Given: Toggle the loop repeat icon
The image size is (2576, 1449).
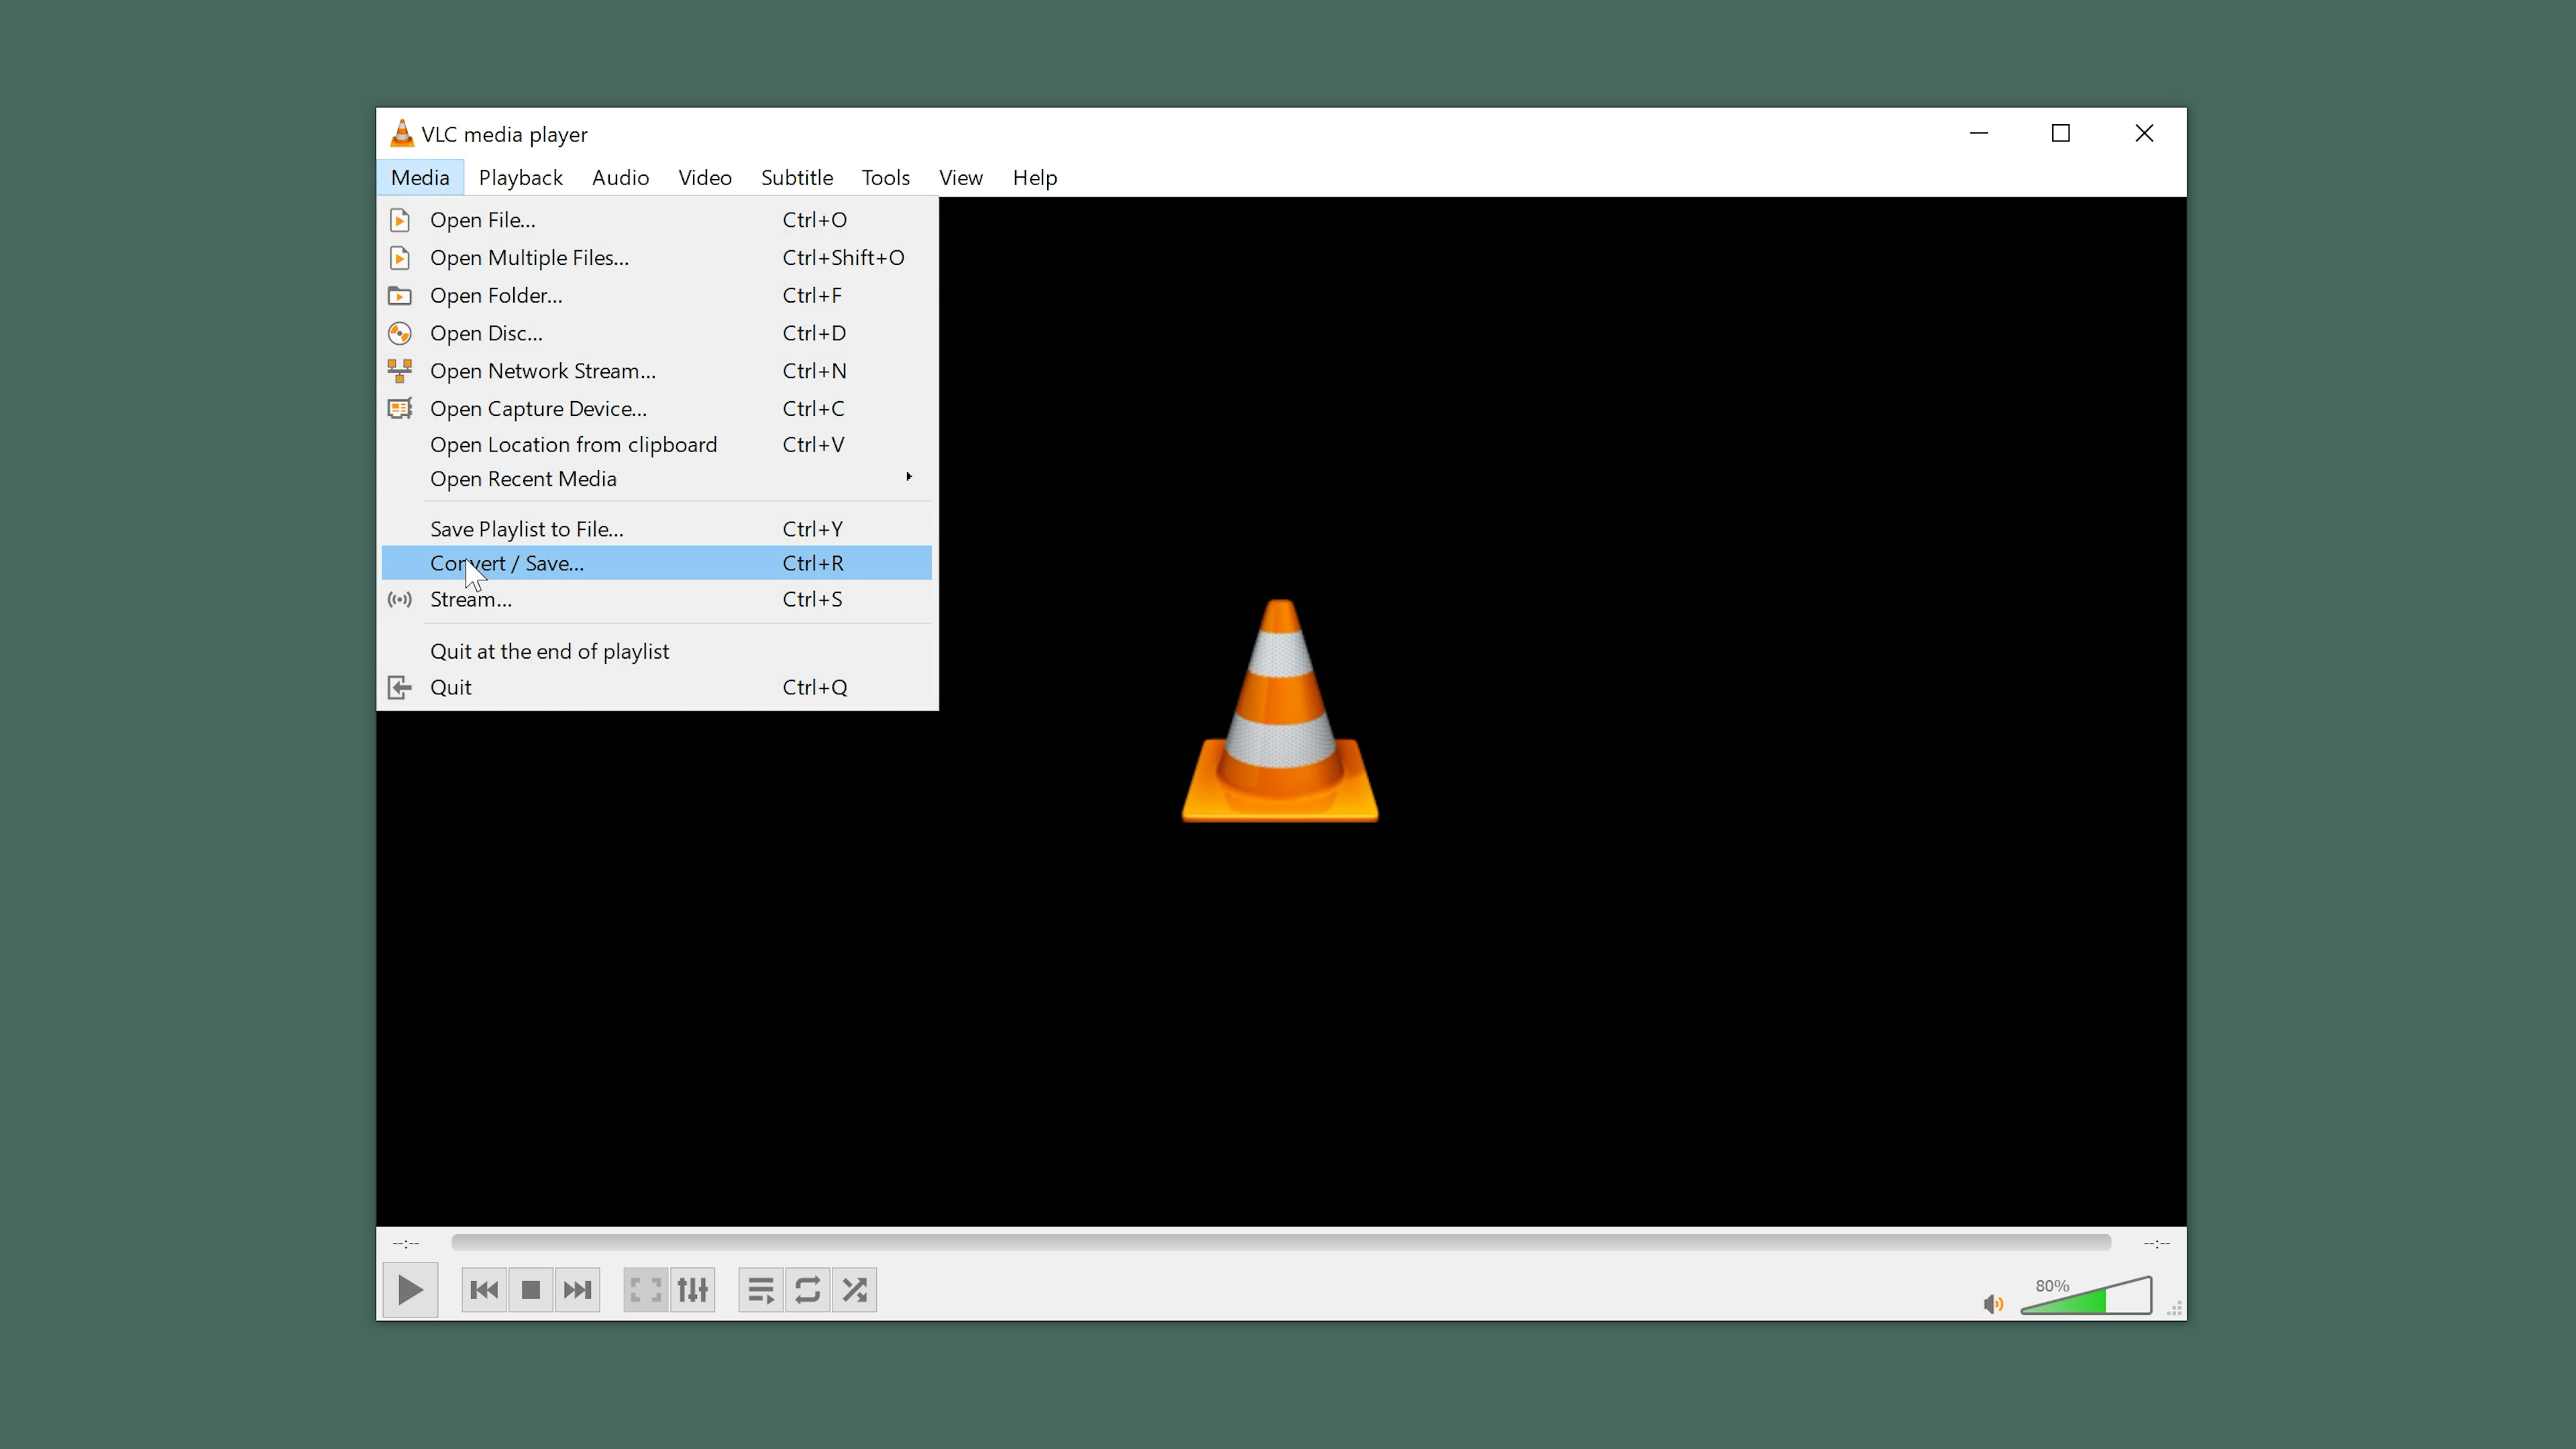Looking at the screenshot, I should click(808, 1290).
